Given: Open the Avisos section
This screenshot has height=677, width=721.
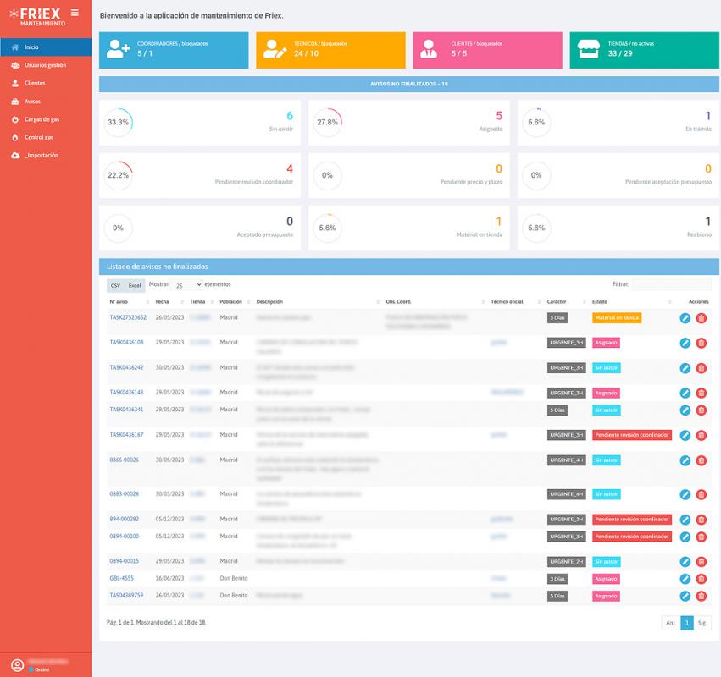Looking at the screenshot, I should click(x=46, y=101).
